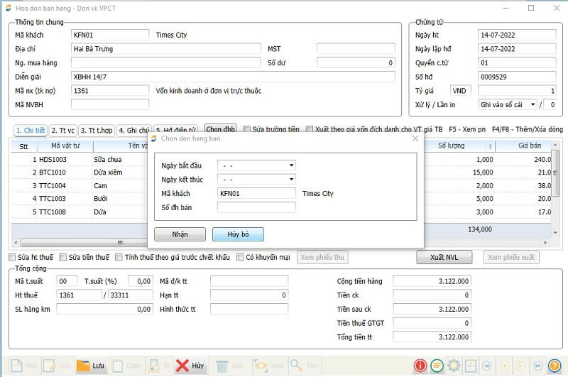568x377 pixels.
Task: Switch to the 4. Ghi chú tab
Action: 133,131
